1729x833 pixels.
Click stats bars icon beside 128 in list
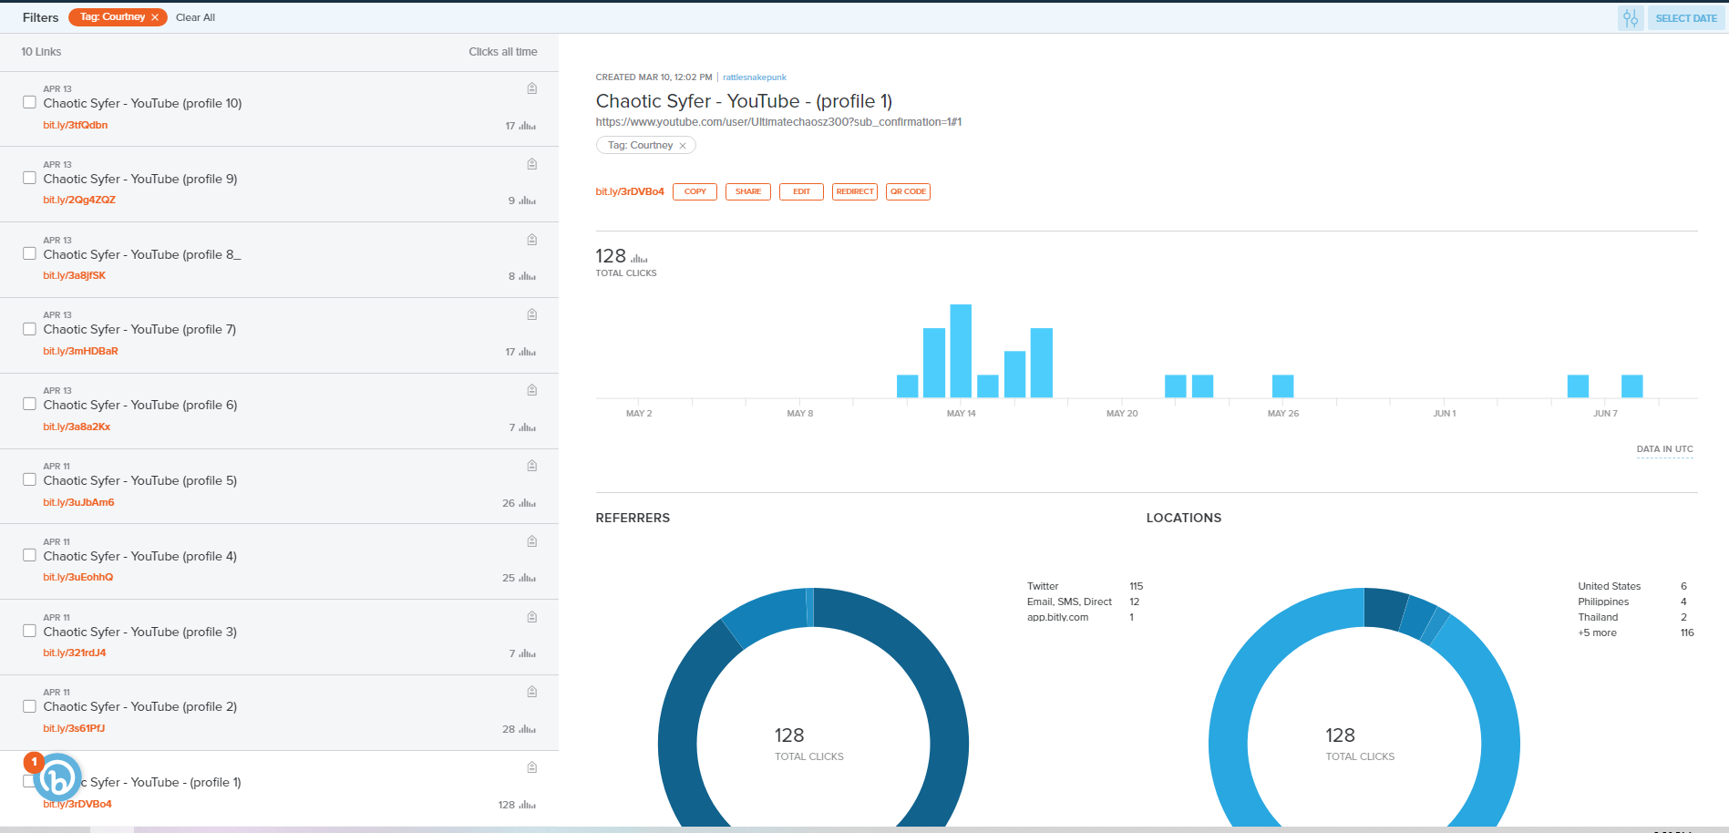[528, 805]
